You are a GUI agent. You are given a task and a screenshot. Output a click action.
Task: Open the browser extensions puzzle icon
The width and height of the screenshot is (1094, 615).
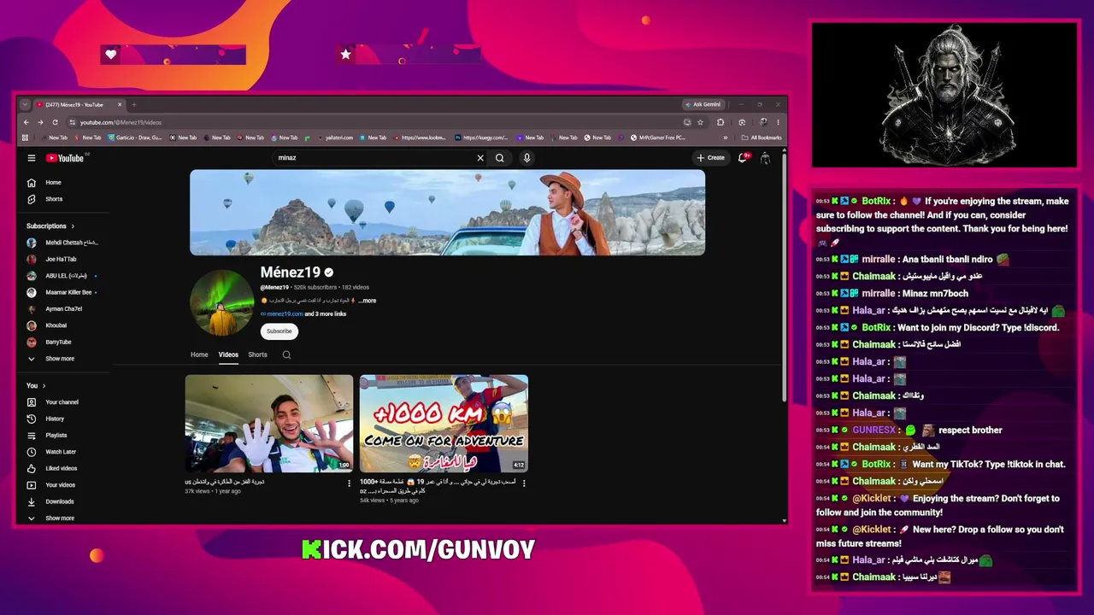(721, 122)
